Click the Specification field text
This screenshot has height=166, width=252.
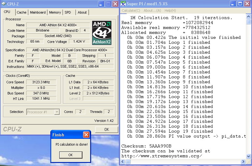pos(70,50)
